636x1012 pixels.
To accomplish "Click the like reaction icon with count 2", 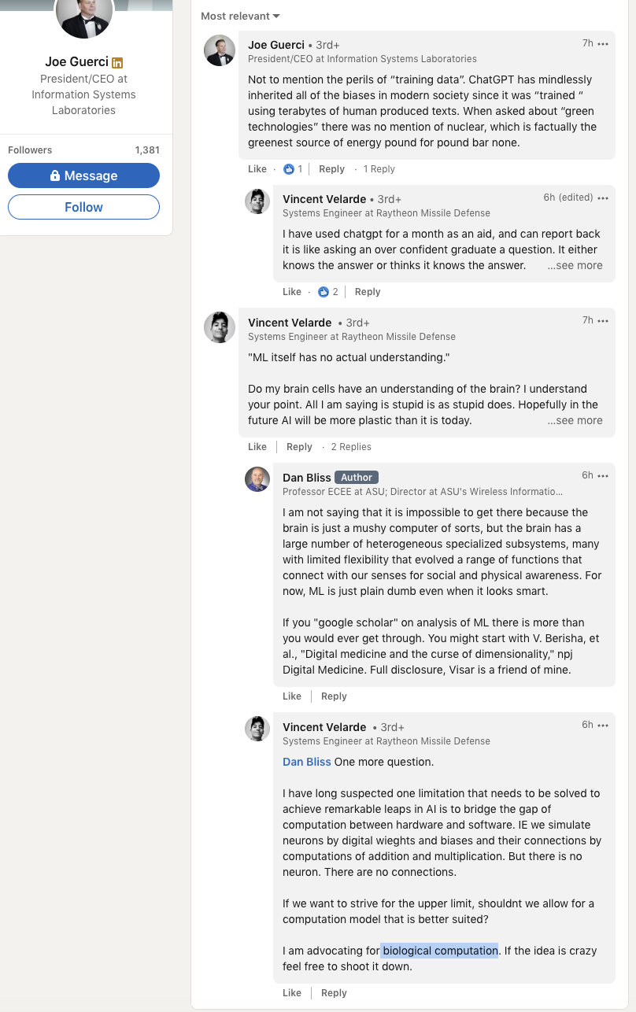I will click(323, 292).
